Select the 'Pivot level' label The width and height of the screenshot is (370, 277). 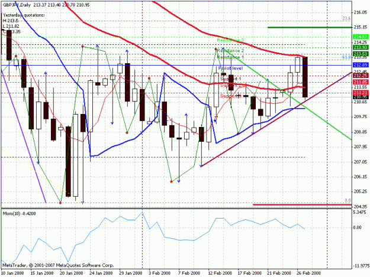230,69
